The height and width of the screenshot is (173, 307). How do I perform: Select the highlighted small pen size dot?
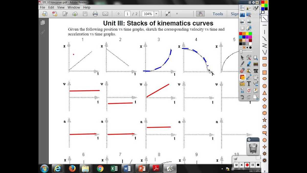(244, 47)
